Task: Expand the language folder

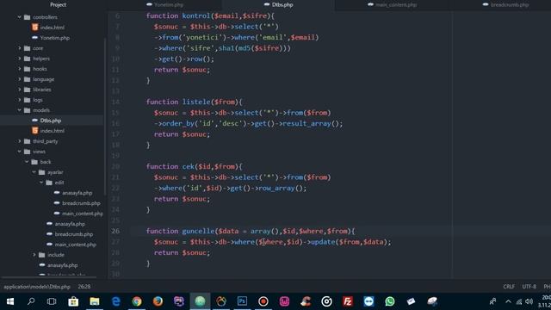Action: 20,79
